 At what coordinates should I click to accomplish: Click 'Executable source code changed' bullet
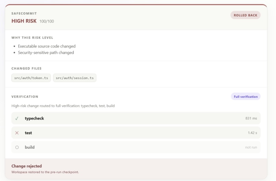47,46
